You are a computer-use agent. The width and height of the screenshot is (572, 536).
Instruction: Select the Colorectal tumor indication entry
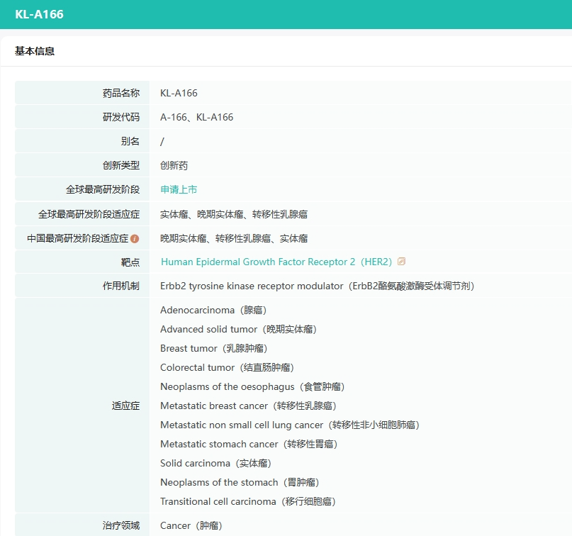tap(227, 367)
